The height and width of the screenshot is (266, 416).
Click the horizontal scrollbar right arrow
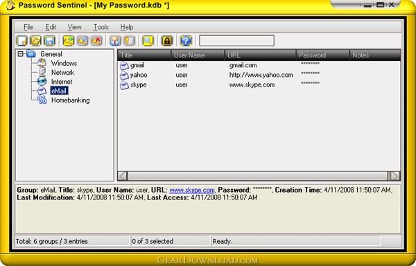[x=395, y=176]
